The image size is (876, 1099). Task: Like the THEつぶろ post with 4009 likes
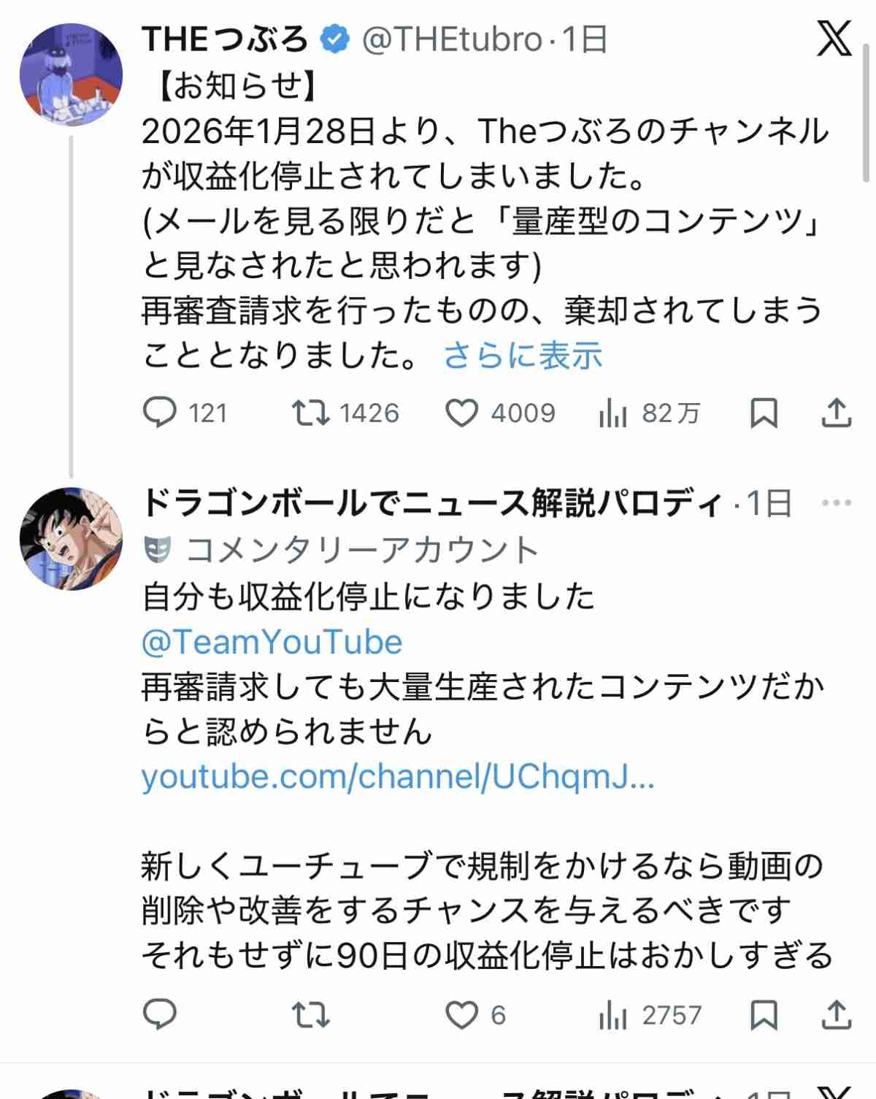pos(461,413)
